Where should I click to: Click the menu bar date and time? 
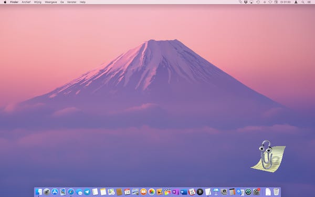pyautogui.click(x=285, y=2)
